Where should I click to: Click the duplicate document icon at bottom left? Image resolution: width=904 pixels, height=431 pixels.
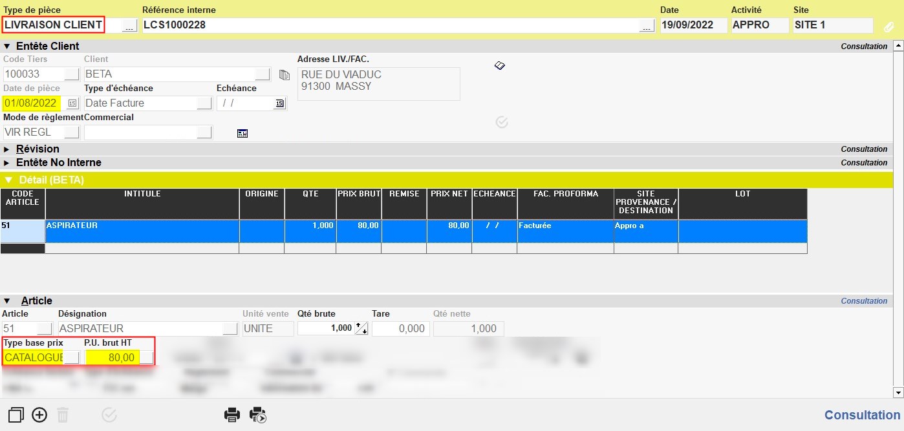pyautogui.click(x=16, y=415)
